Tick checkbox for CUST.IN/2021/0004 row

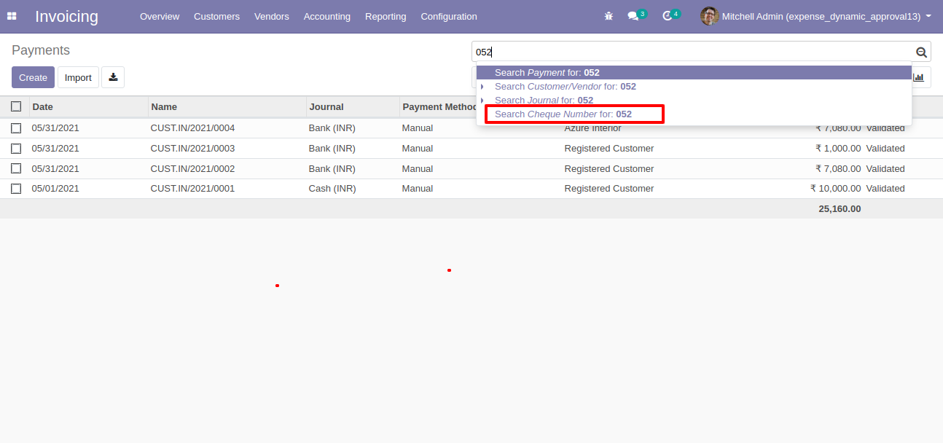(16, 128)
